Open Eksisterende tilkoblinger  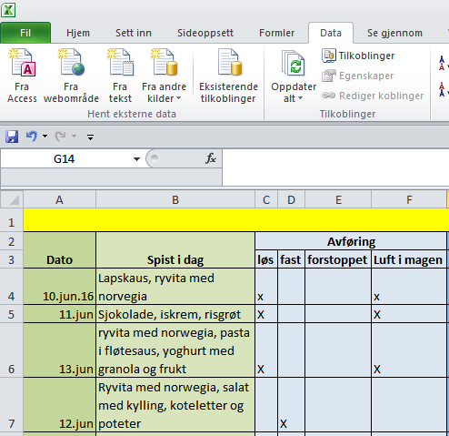[x=229, y=76]
